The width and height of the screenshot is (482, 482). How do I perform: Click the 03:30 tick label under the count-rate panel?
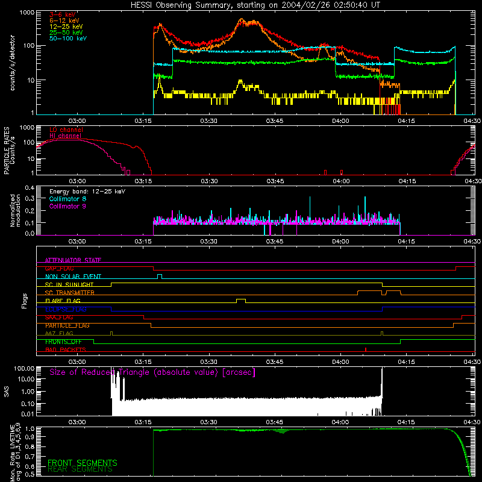[x=208, y=121]
